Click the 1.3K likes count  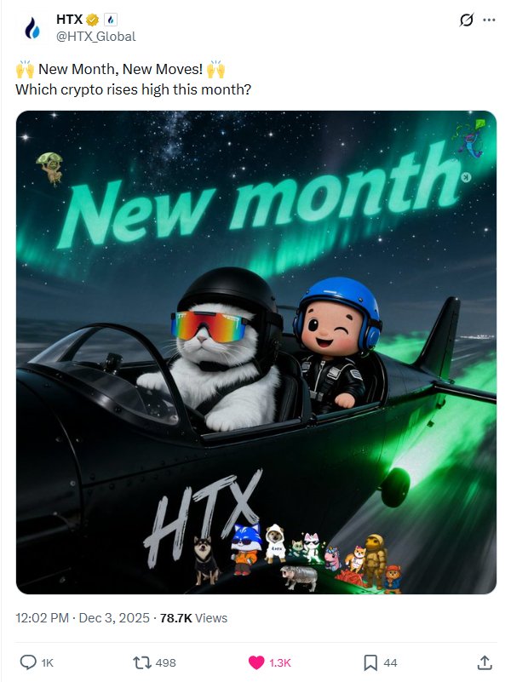279,663
